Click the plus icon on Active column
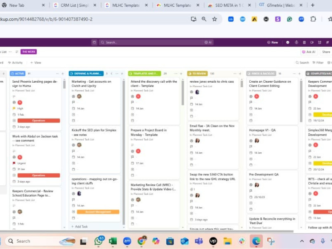Image resolution: width=332 pixels, height=249 pixels. pyautogui.click(x=63, y=73)
